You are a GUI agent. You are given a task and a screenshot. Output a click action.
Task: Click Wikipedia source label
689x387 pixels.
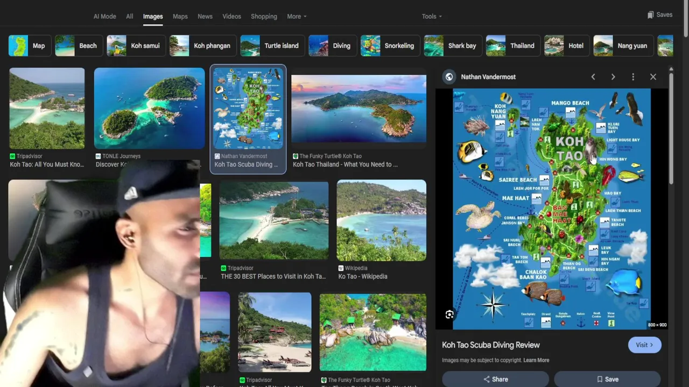pyautogui.click(x=356, y=268)
